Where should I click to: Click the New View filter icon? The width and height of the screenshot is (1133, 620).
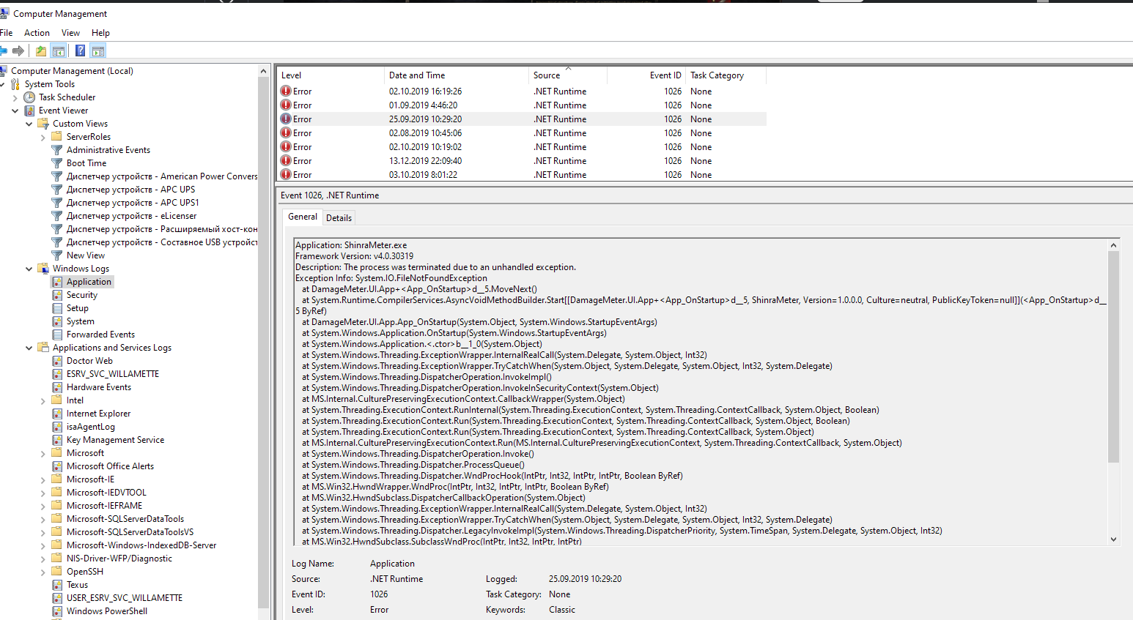57,255
